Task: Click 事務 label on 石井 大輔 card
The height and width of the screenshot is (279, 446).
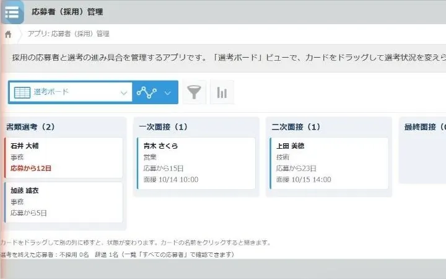Action: click(x=17, y=157)
